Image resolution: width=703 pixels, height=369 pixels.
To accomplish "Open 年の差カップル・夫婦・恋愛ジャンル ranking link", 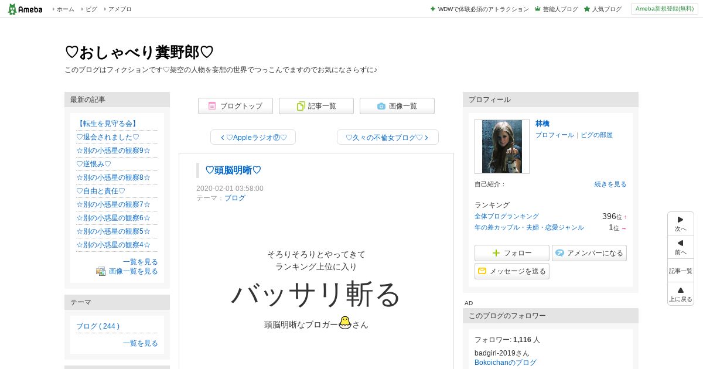I will tap(529, 227).
